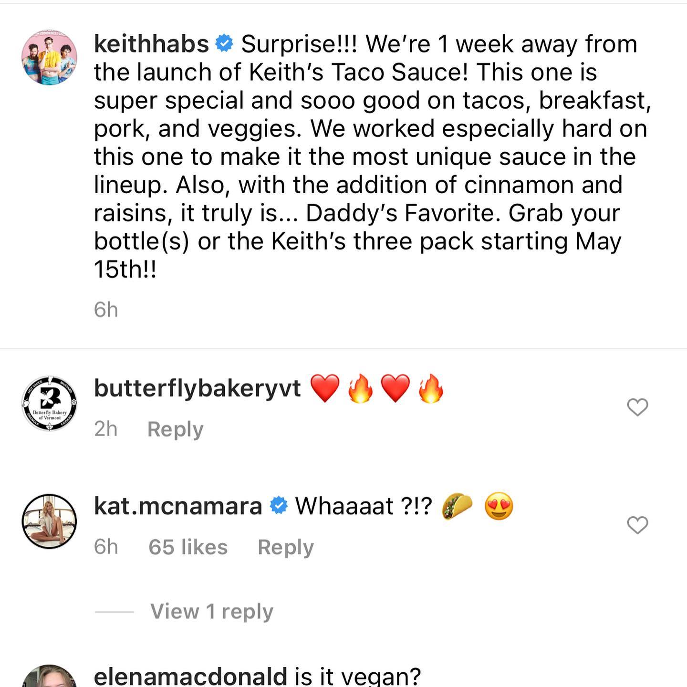Click the heart-eyes emoji in comment
This screenshot has height=687, width=687.
pos(499,506)
